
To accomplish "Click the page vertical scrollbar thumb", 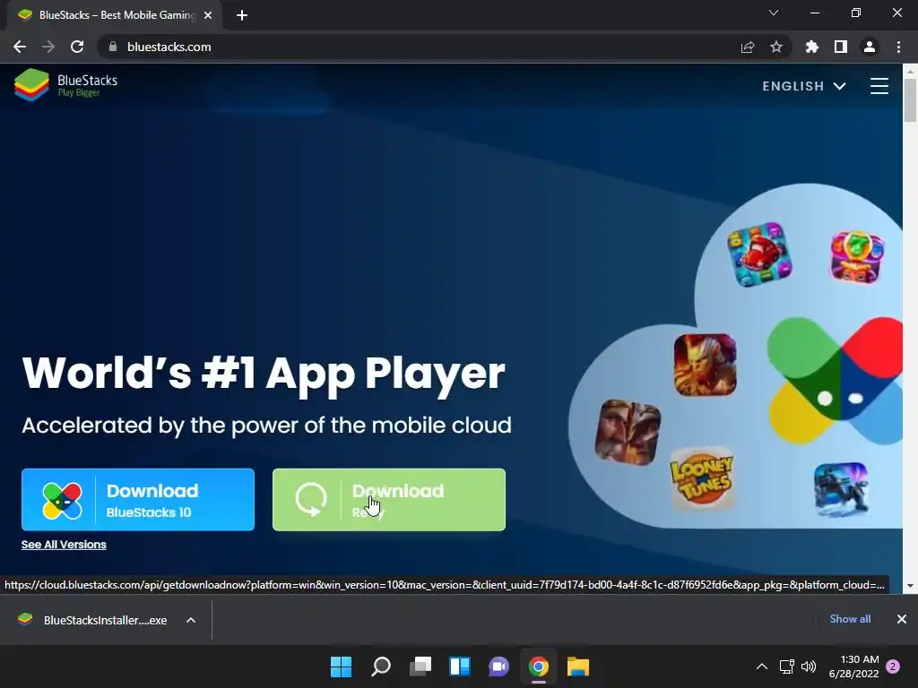I will coord(910,100).
